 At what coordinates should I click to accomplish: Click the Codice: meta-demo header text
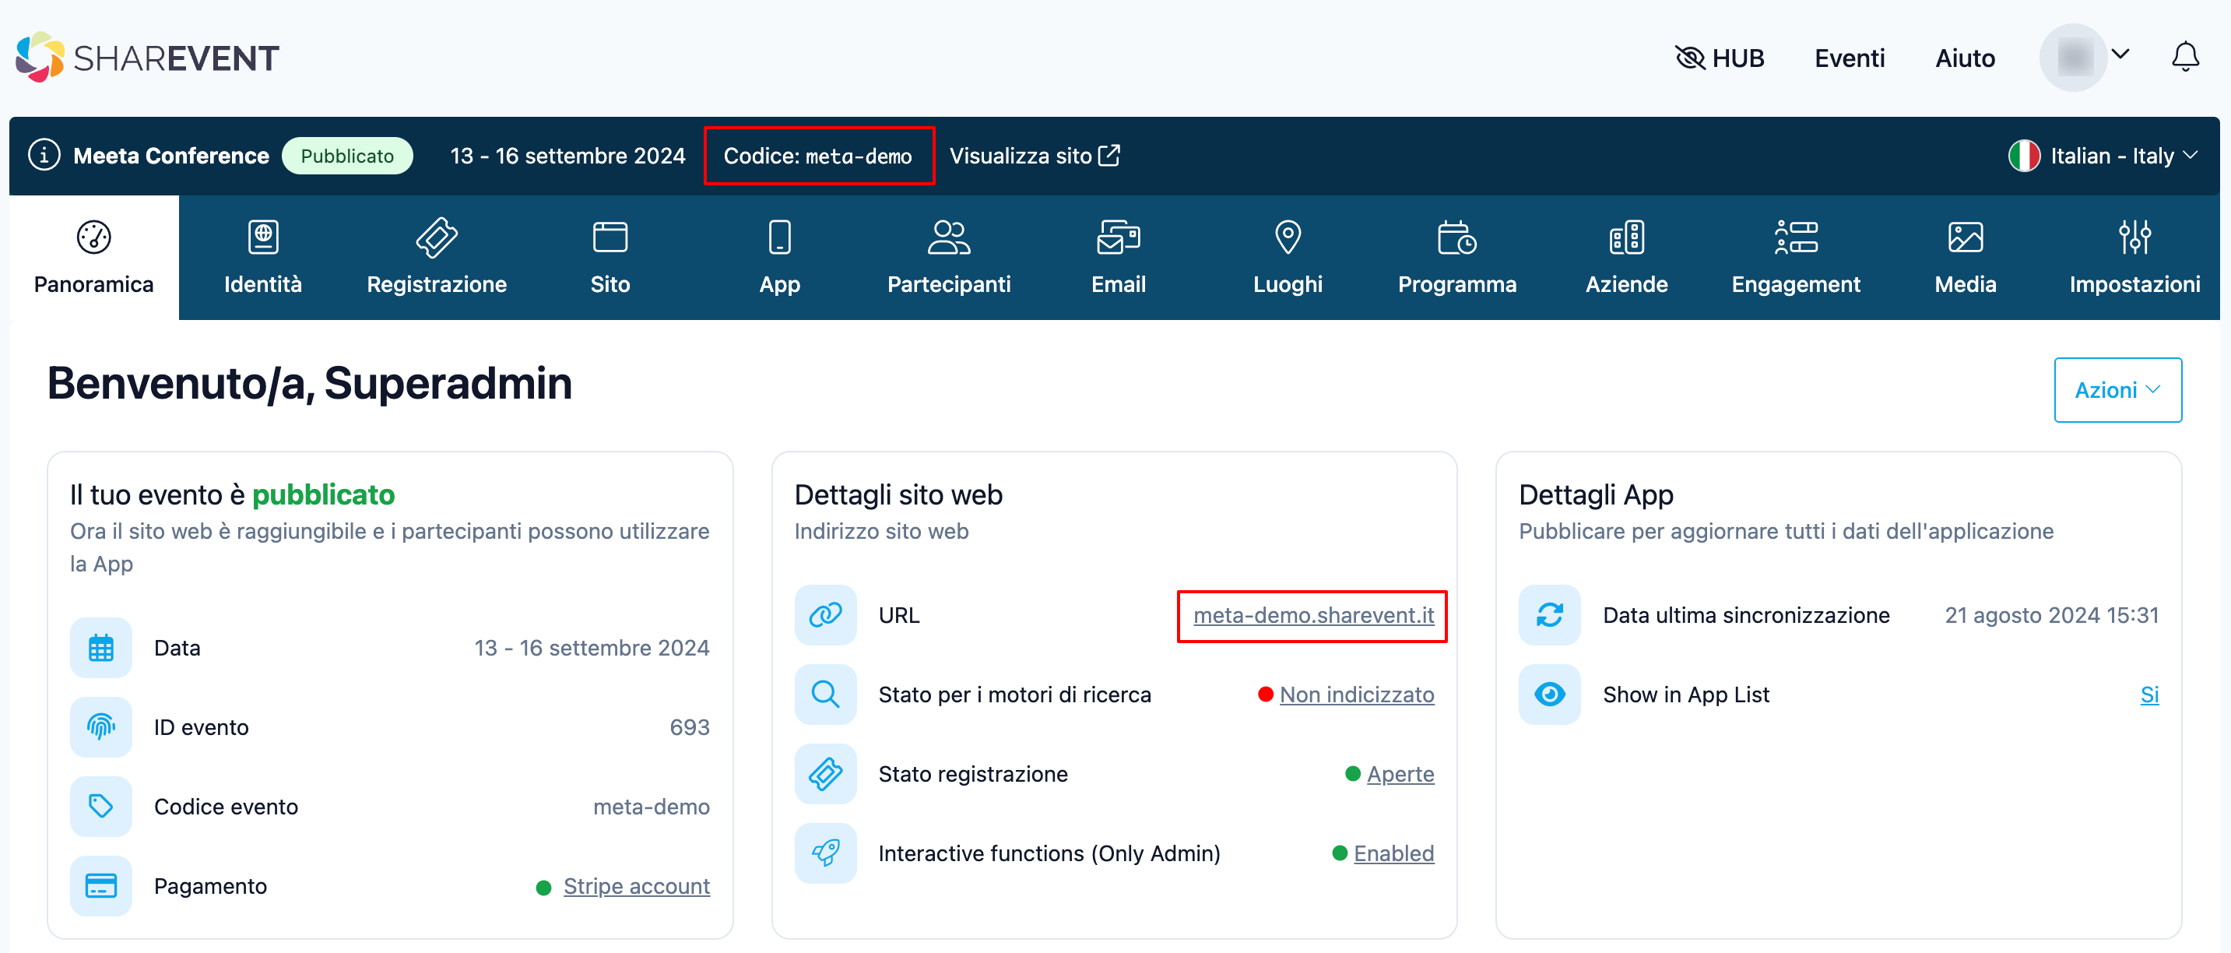(817, 156)
